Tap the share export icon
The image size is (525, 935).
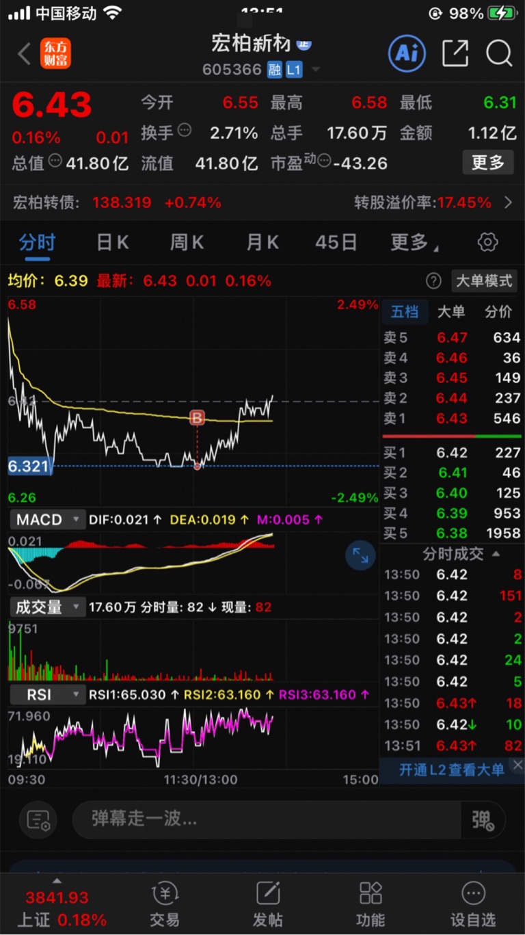(455, 53)
